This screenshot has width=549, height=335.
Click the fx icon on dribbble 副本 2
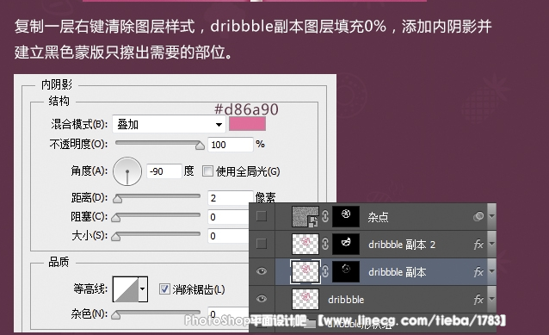point(478,245)
